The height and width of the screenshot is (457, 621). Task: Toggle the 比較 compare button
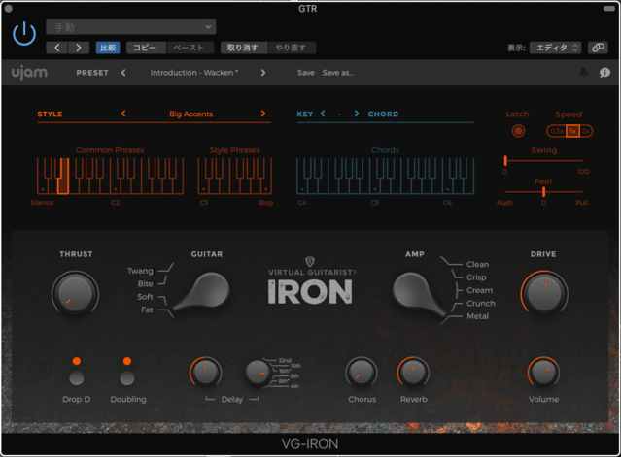coord(108,48)
